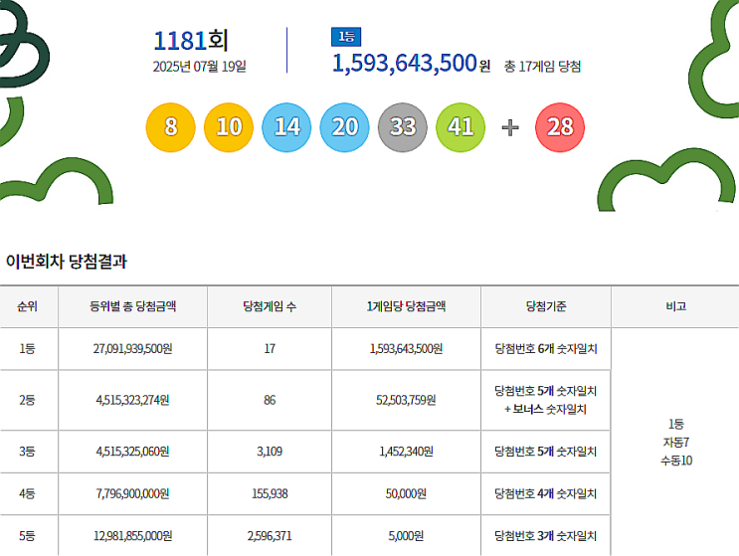Screen dimensions: 739x556
Task: Click the yellow number 10 ball
Action: tap(229, 127)
